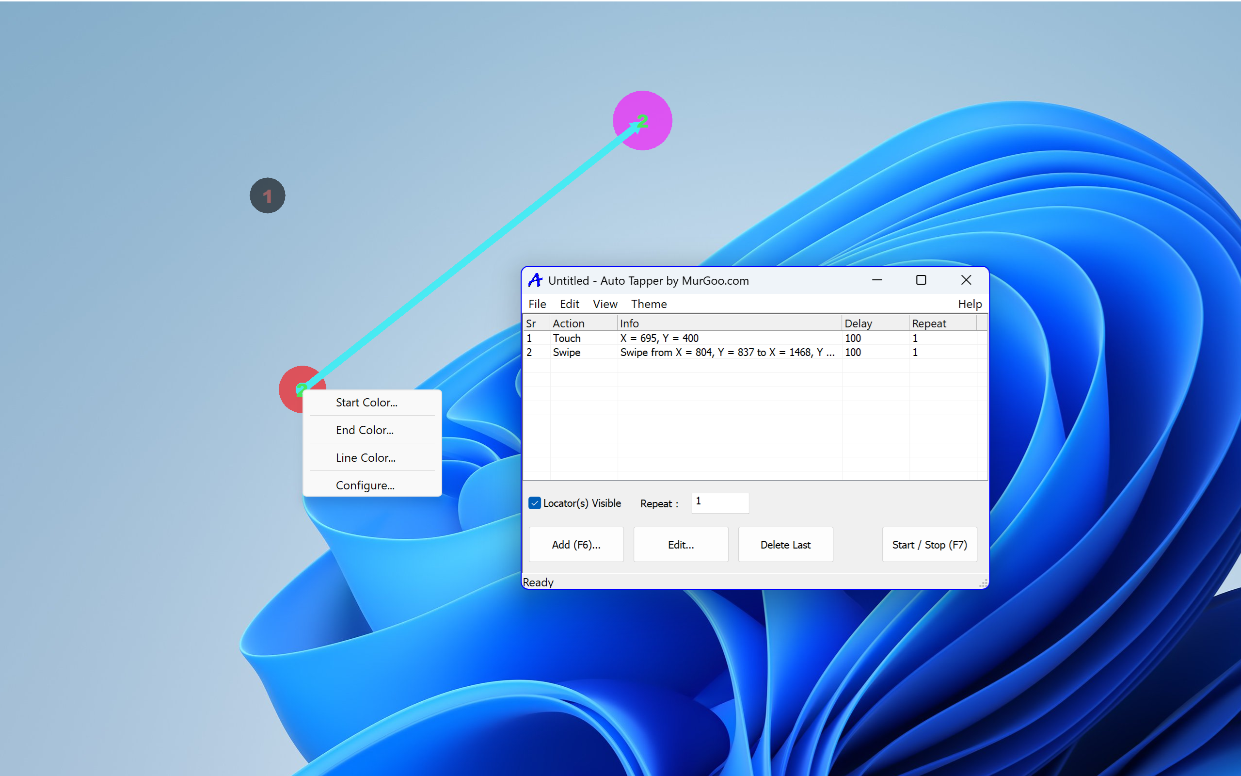
Task: Open the Help menu
Action: click(x=969, y=304)
